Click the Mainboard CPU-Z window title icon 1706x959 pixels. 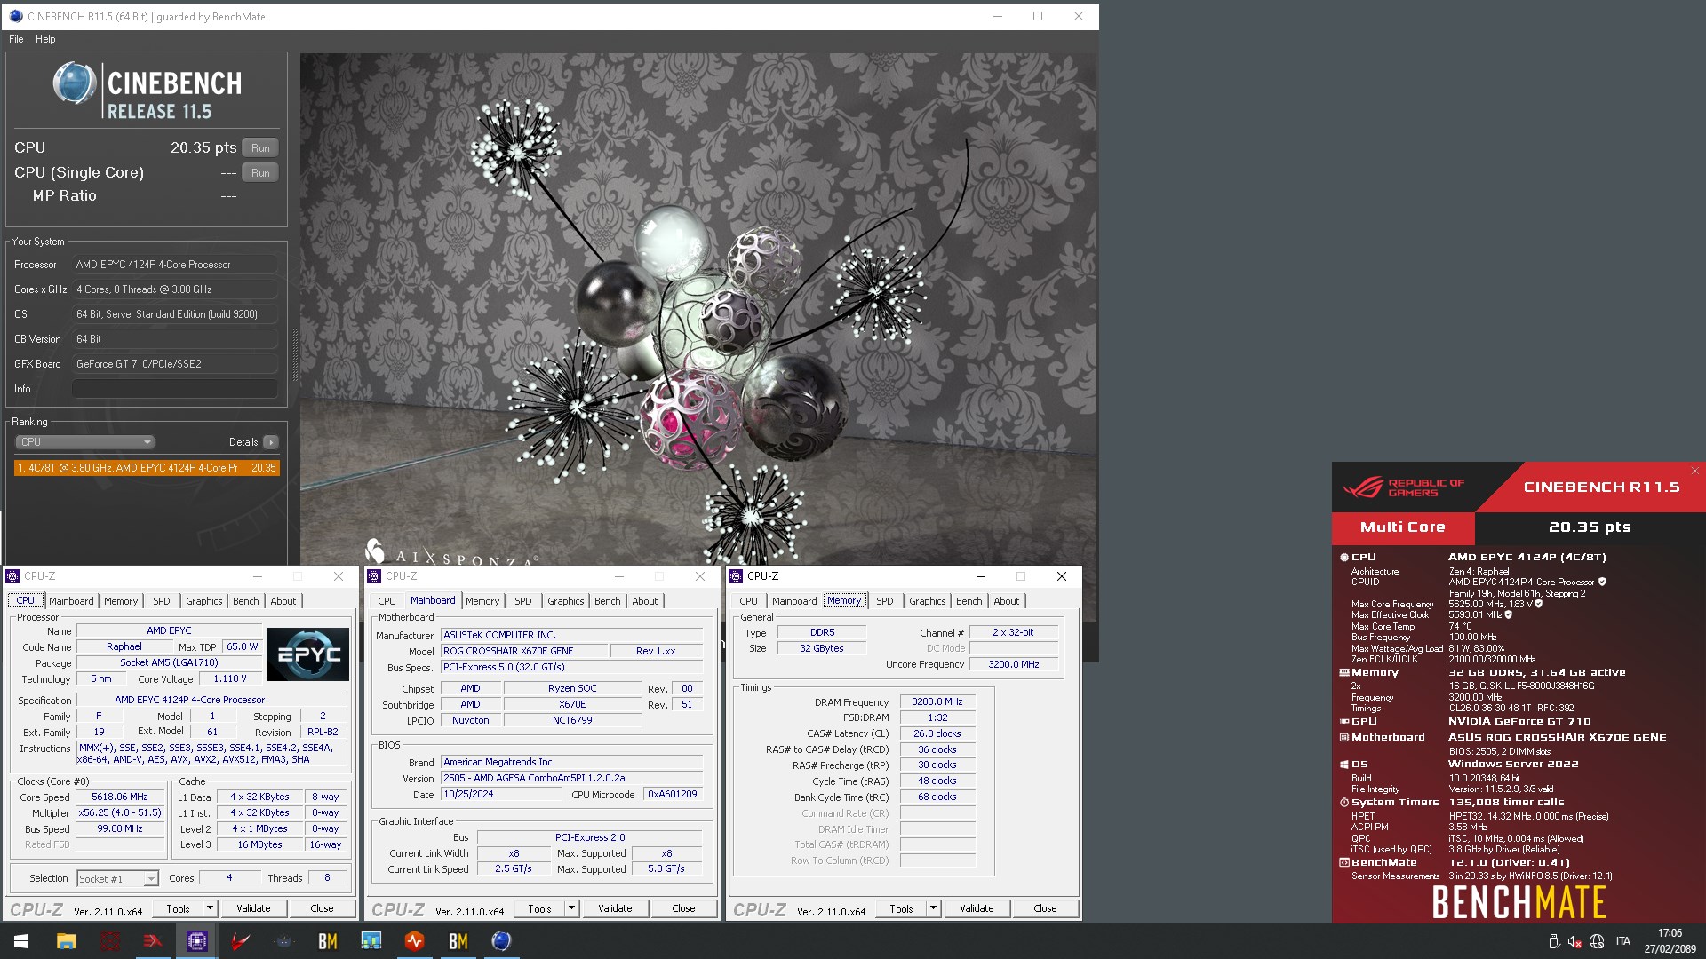[x=374, y=576]
